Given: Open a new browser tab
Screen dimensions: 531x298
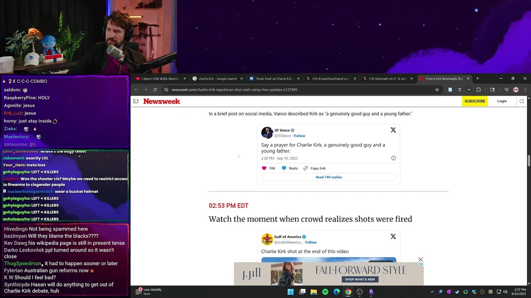Looking at the screenshot, I should pos(477,79).
